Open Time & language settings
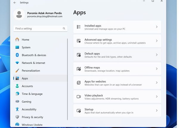Viewport: 179px width, 128px height. pyautogui.click(x=40, y=94)
